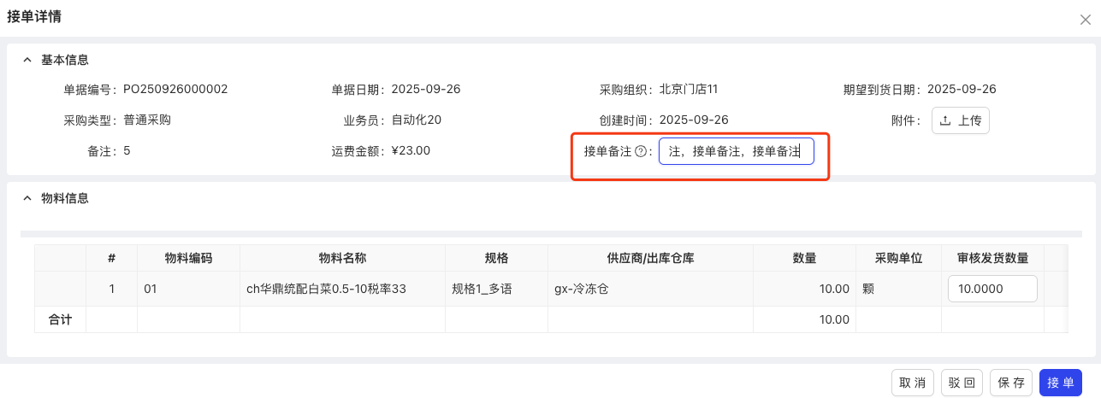Viewport: 1101px width, 398px height.
Task: Save the order using 保存
Action: point(1011,383)
